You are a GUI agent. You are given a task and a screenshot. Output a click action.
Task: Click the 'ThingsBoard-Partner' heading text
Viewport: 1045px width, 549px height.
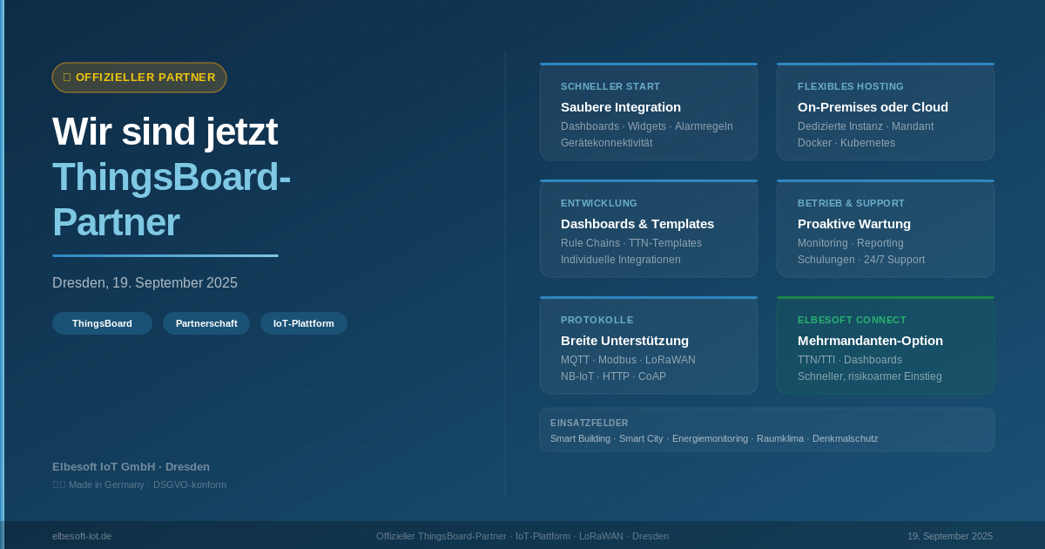[172, 200]
